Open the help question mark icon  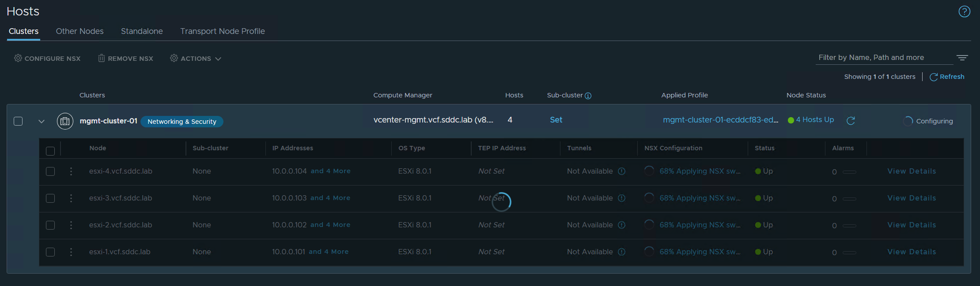pos(964,11)
